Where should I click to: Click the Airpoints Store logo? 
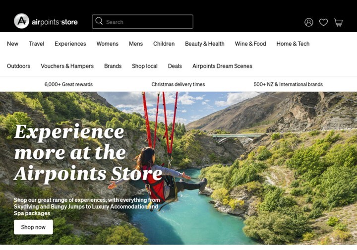pyautogui.click(x=46, y=21)
